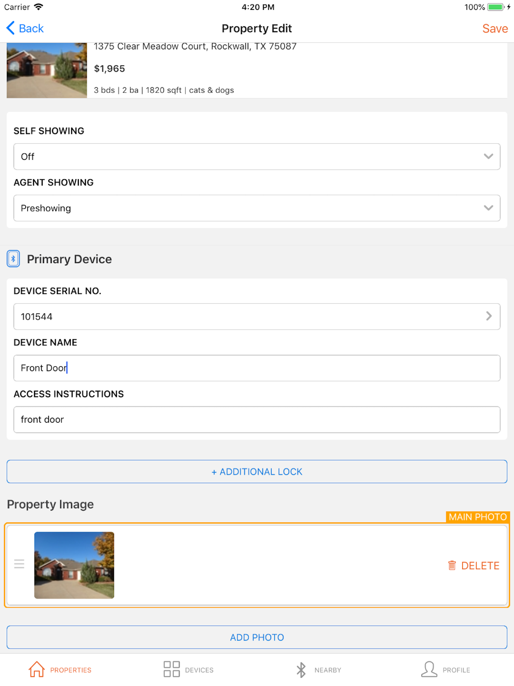Tap the property header house thumbnail
This screenshot has width=514, height=686.
(47, 70)
